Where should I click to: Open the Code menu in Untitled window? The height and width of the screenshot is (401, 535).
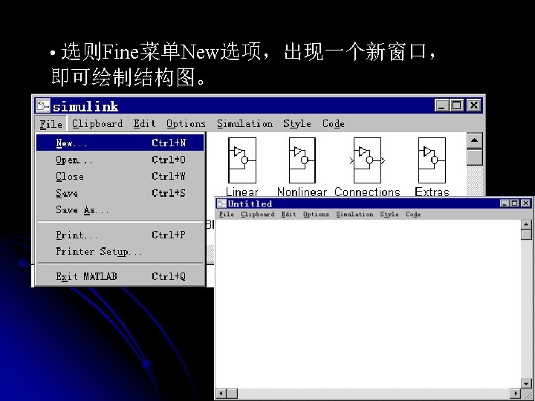pos(413,214)
